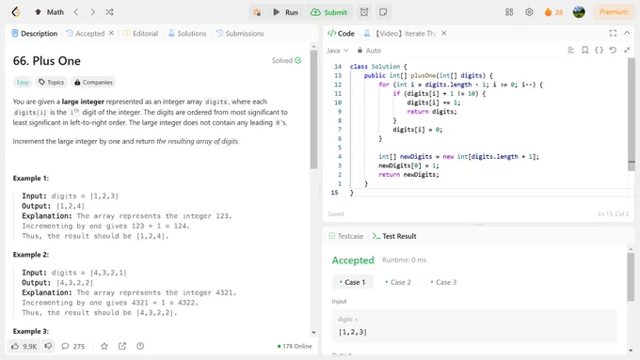This screenshot has height=360, width=640.
Task: Run the code
Action: [285, 12]
